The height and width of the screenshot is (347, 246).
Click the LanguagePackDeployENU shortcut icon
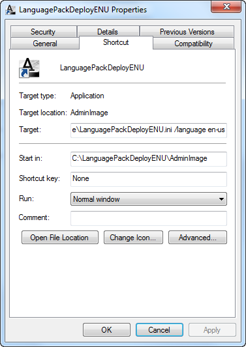point(29,68)
